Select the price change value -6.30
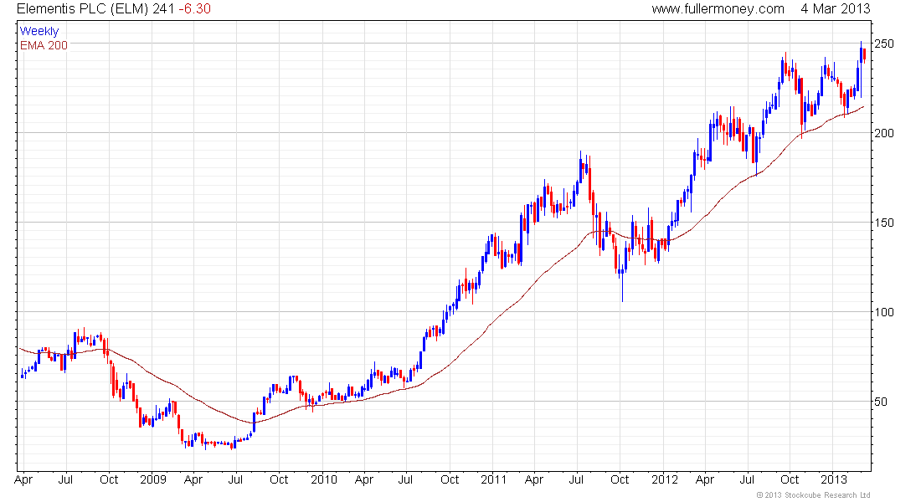Image resolution: width=921 pixels, height=502 pixels. point(194,9)
